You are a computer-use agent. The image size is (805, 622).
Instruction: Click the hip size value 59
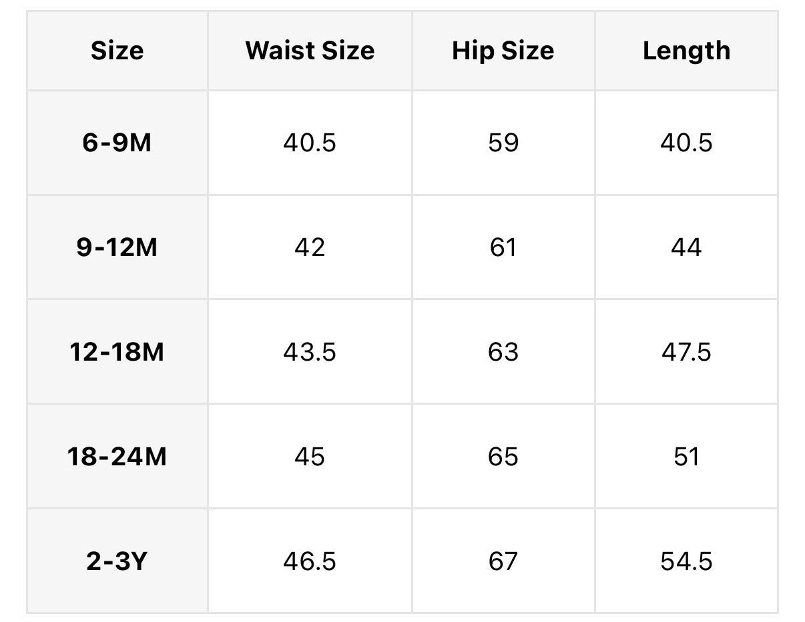click(x=503, y=143)
